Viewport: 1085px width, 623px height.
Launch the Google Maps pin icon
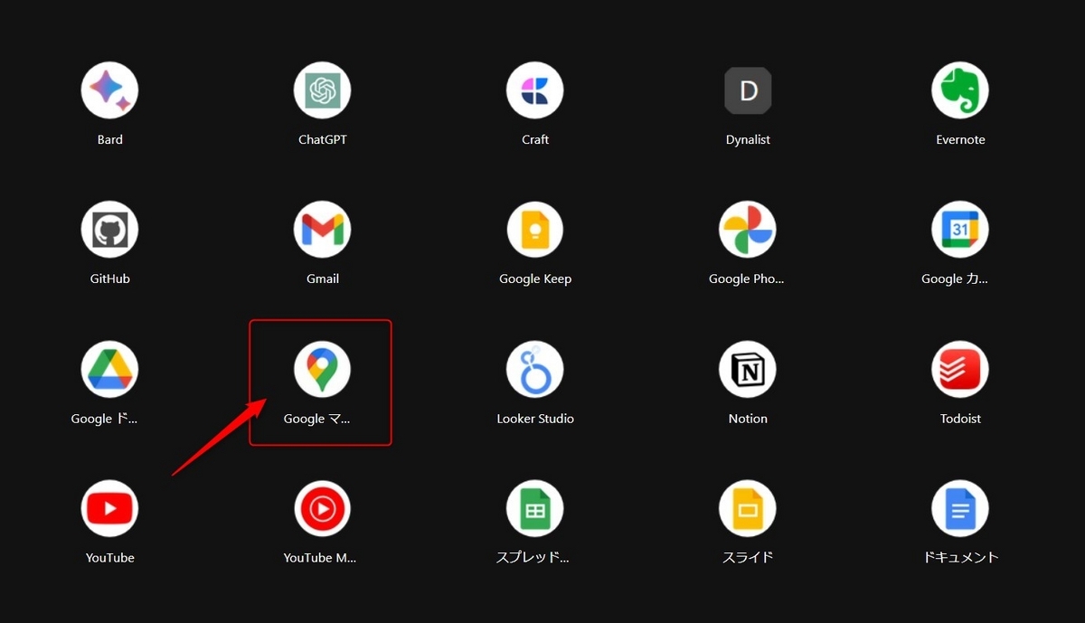click(x=322, y=370)
